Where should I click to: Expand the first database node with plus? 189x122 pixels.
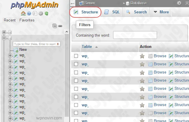pos(4,32)
